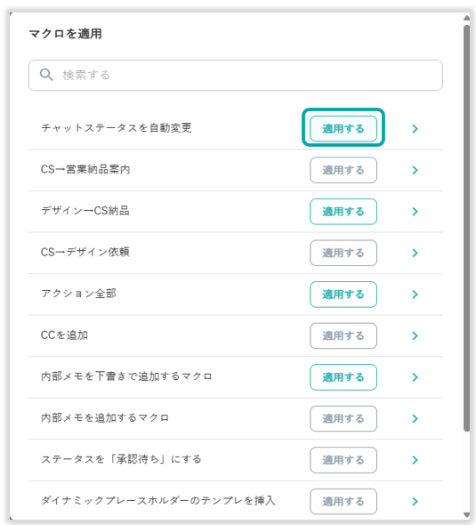Image resolution: width=476 pixels, height=525 pixels.
Task: Click the 検索する search field
Action: [235, 75]
